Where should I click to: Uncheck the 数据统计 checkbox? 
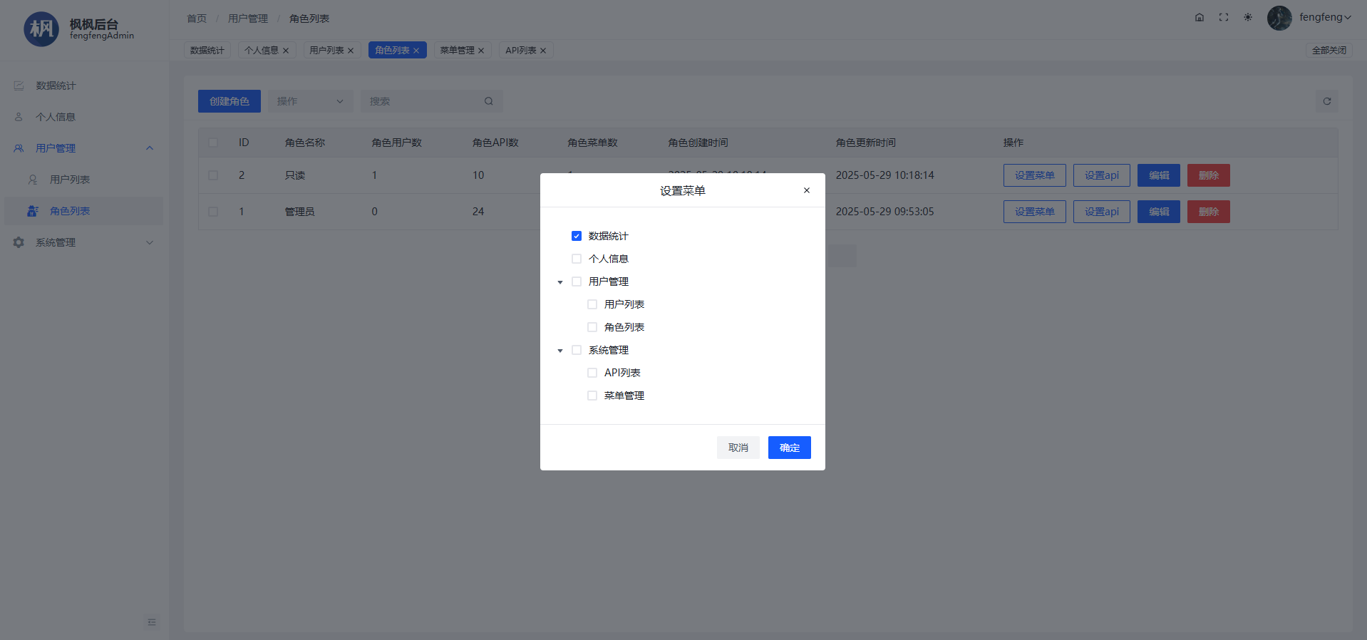tap(577, 236)
